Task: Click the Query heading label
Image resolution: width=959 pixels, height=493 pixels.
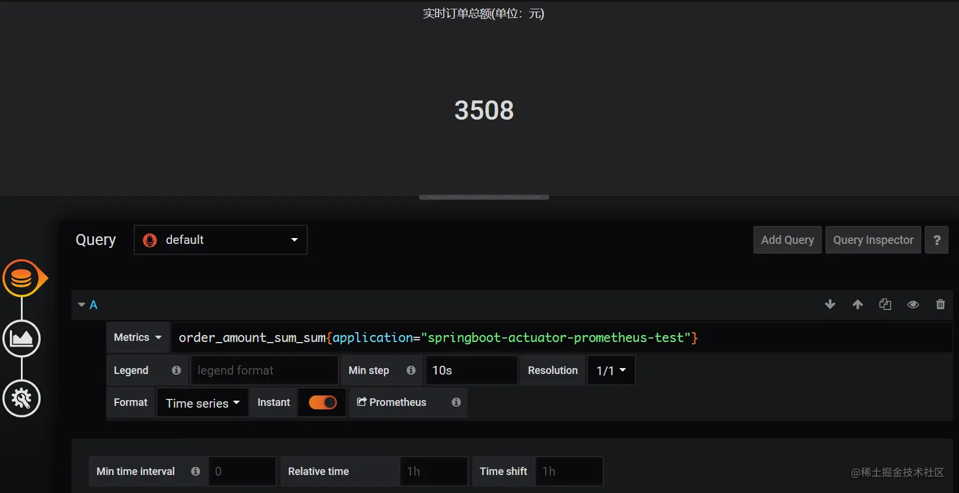Action: click(x=96, y=240)
